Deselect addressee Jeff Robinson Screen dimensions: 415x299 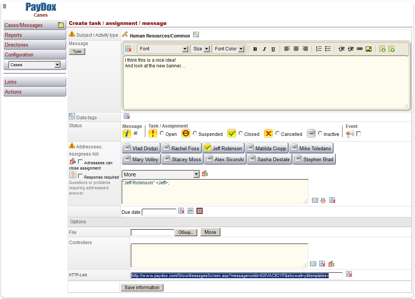[223, 148]
